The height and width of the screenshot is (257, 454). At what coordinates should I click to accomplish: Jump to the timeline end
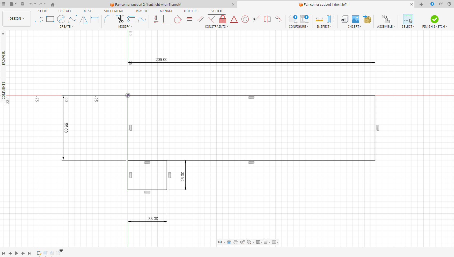(30, 253)
